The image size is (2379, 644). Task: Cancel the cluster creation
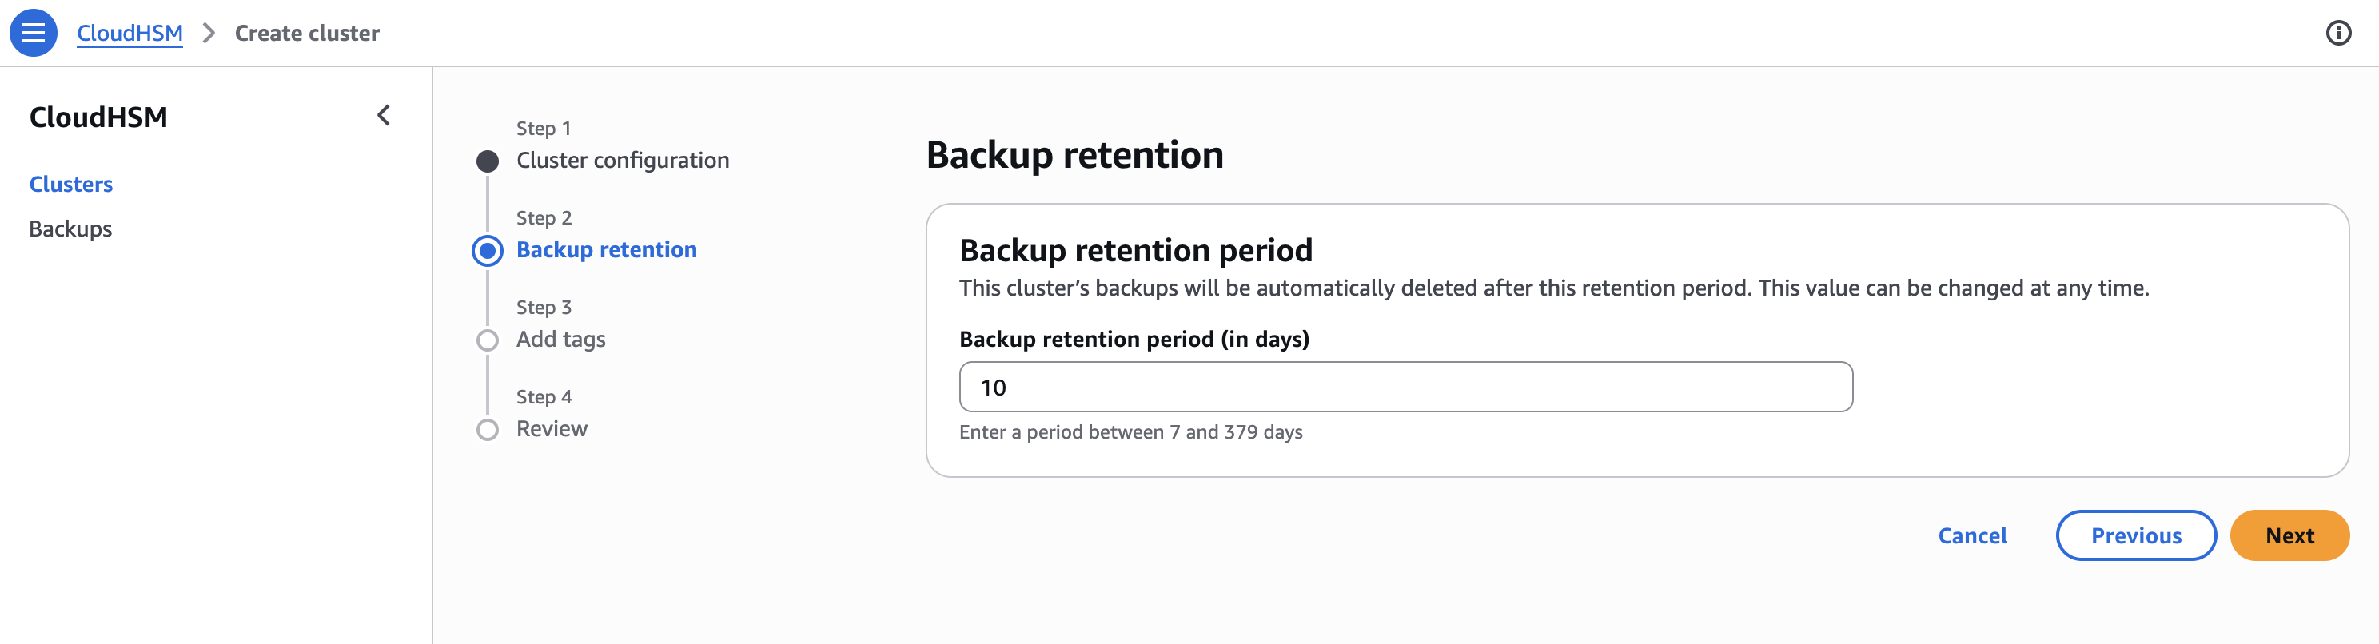1972,535
